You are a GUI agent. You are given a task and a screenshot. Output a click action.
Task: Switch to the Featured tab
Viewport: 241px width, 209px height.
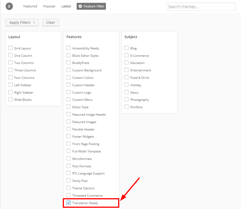coord(30,6)
